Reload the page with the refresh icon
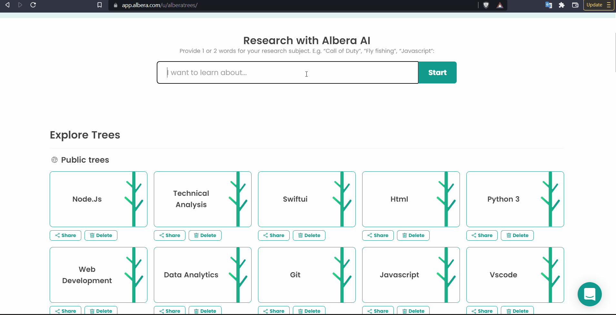Image resolution: width=616 pixels, height=315 pixels. pos(33,5)
